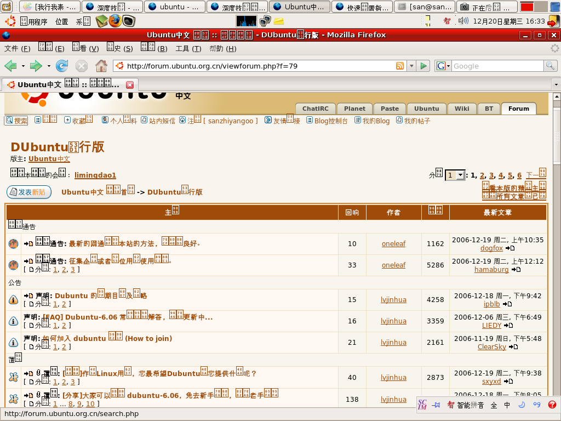
Task: Click the SCIM logo icon
Action: [x=422, y=405]
